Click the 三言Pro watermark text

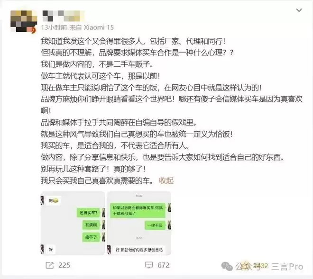coord(287,267)
